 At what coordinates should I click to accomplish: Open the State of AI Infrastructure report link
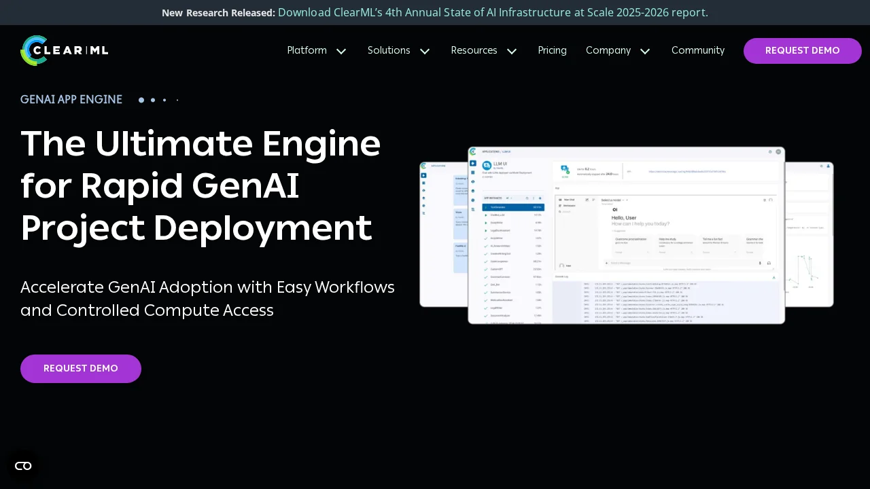click(x=493, y=12)
